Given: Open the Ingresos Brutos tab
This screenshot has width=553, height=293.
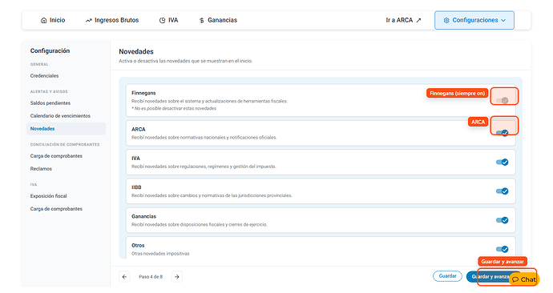Looking at the screenshot, I should 112,21.
